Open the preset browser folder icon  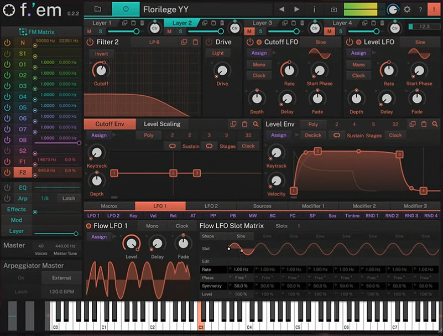click(x=98, y=9)
